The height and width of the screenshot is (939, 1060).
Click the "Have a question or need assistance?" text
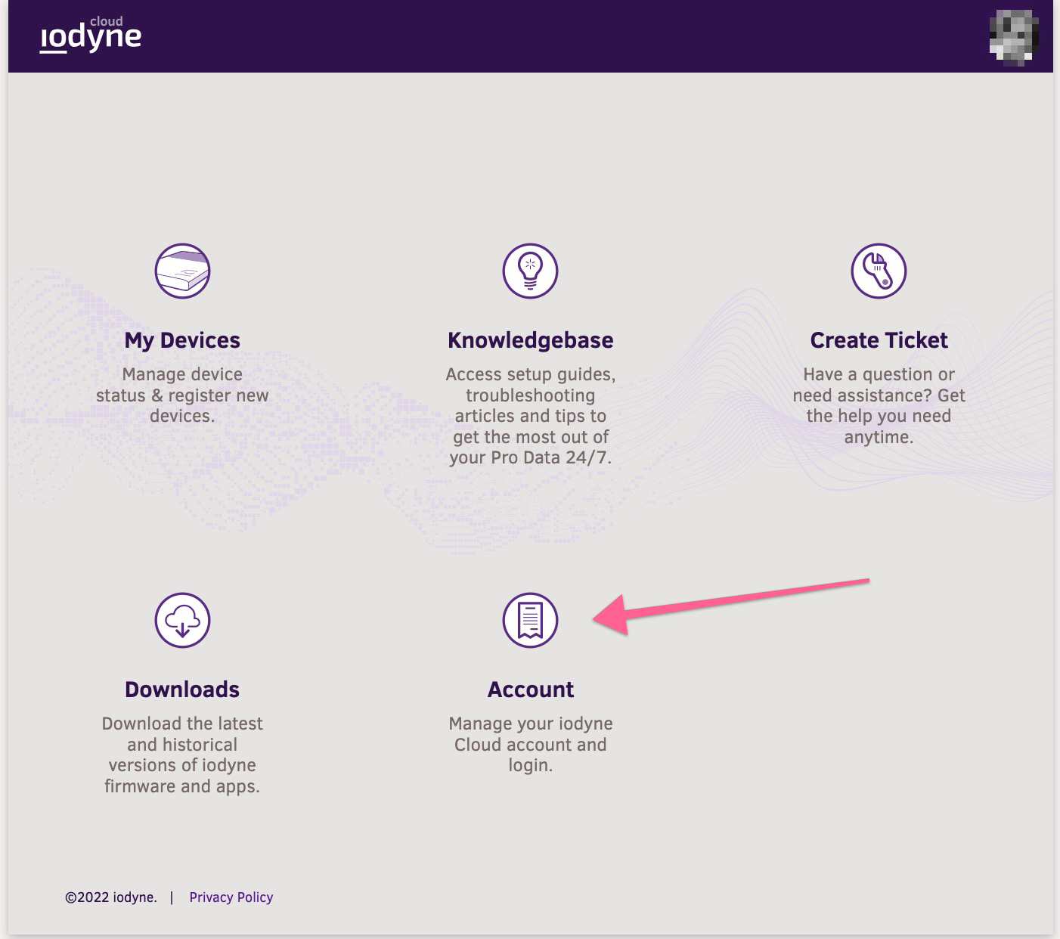(879, 406)
